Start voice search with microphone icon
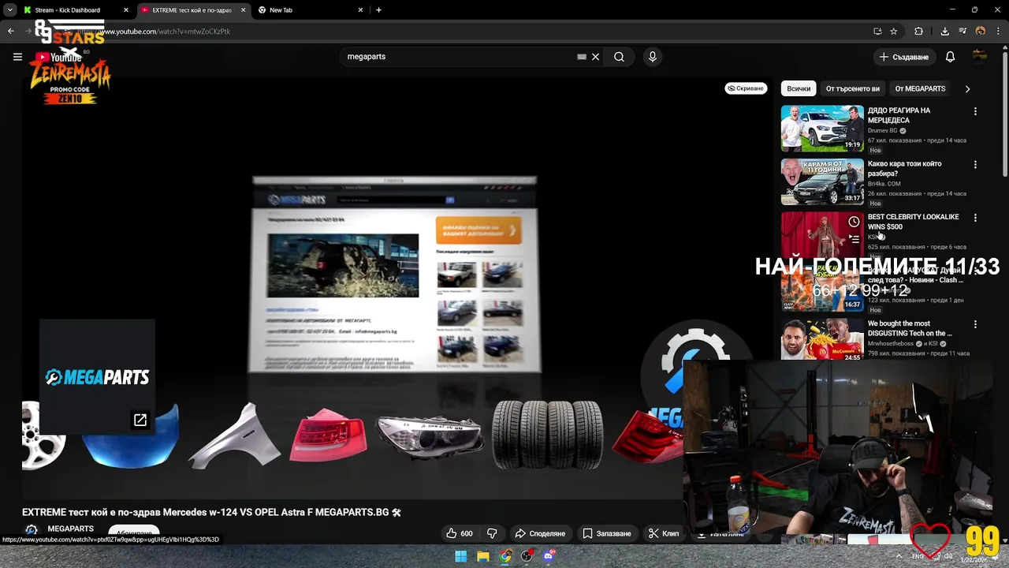 [652, 57]
